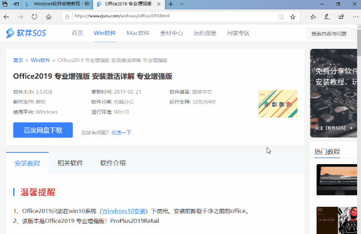Click the 软件SOS site logo
This screenshot has width=361, height=234.
click(26, 33)
